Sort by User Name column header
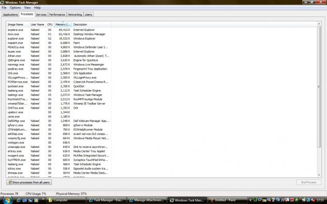The image size is (327, 204). [37, 24]
